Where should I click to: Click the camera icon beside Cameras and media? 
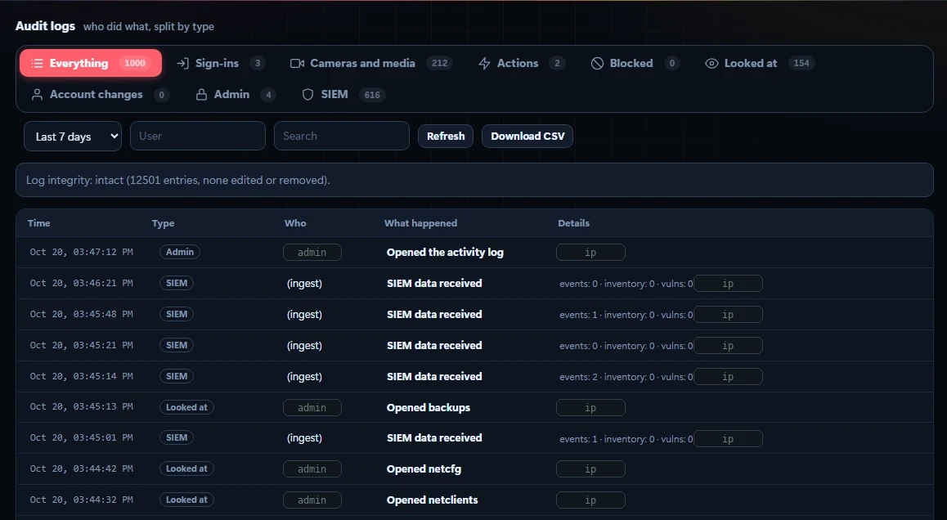coord(297,64)
